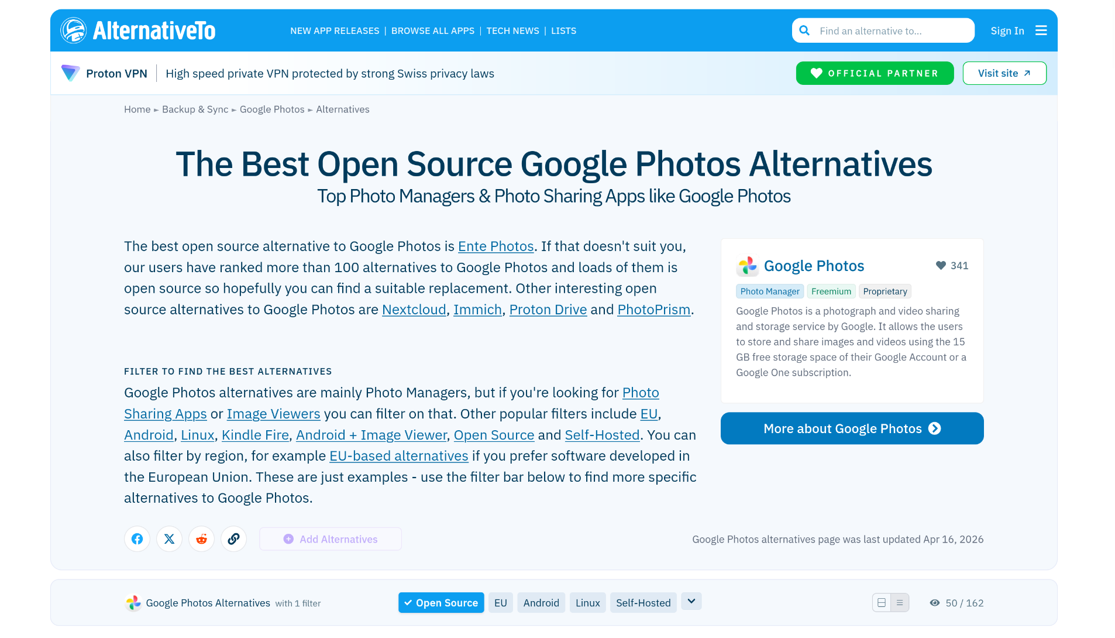Image resolution: width=1115 pixels, height=638 pixels.
Task: Follow the Open Source link in the paragraph
Action: pyautogui.click(x=494, y=435)
